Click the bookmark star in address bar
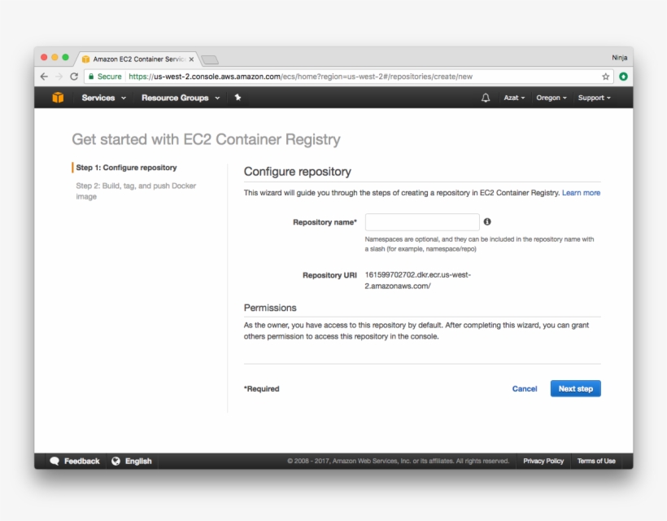Image resolution: width=667 pixels, height=521 pixels. click(607, 75)
